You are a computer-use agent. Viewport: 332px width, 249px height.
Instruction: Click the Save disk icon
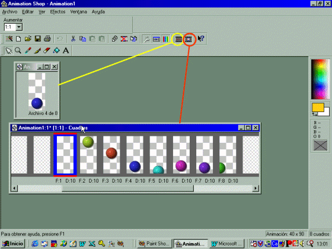pos(38,39)
